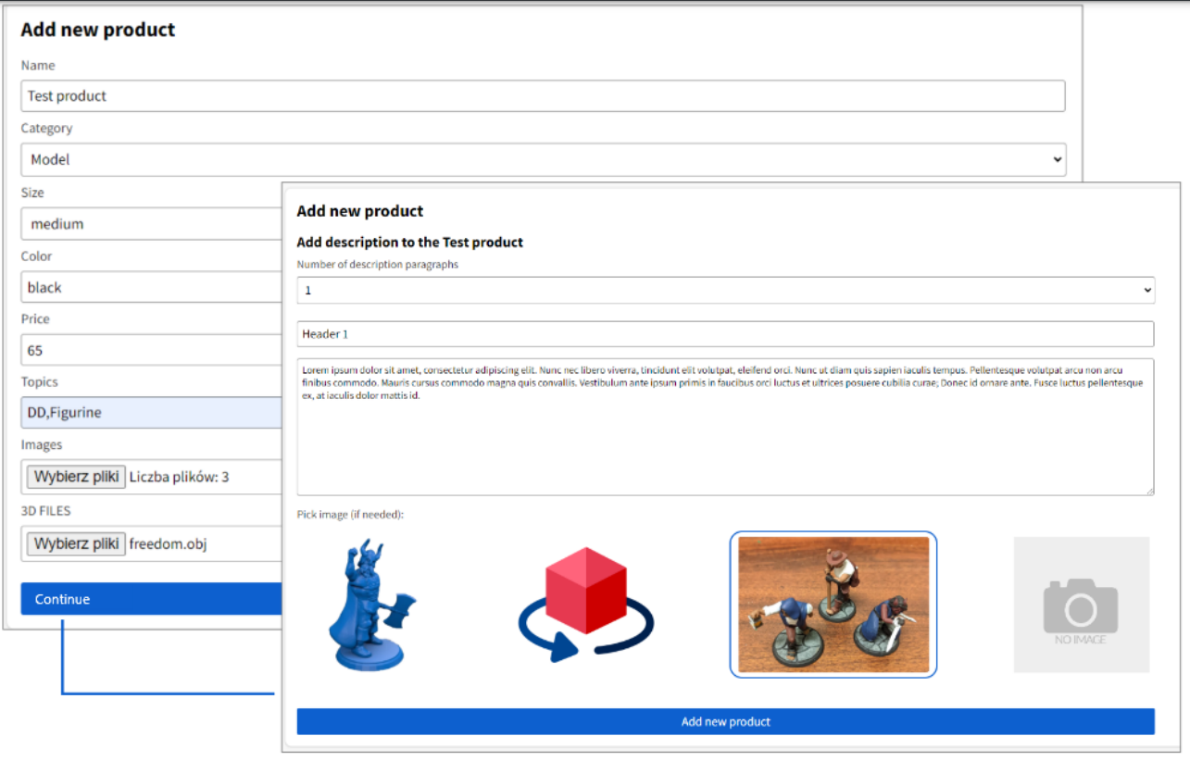
Task: Select the Topics field with DD,Figurine
Action: [x=148, y=412]
